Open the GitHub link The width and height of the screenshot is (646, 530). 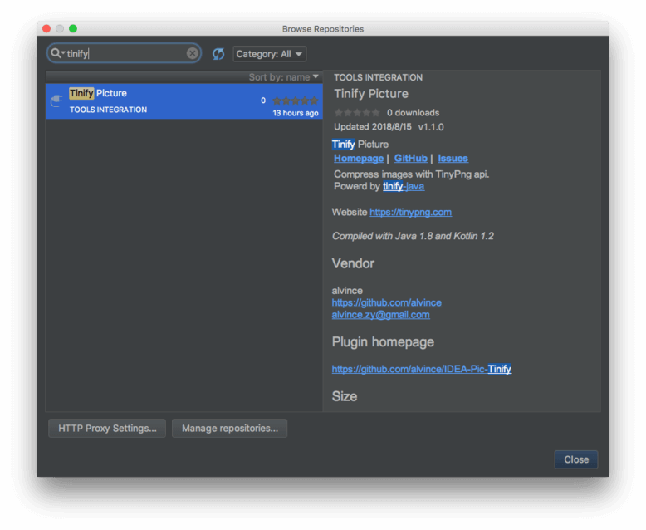tap(411, 159)
